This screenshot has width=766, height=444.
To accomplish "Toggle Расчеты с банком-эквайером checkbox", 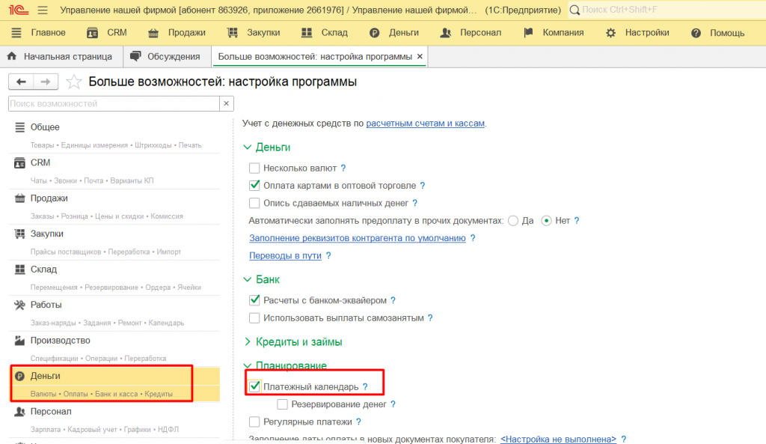I will click(254, 300).
